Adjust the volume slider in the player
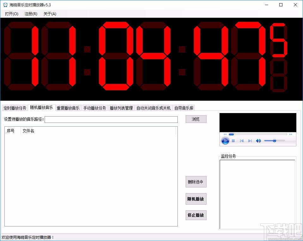303x241 pixels. click(275, 140)
